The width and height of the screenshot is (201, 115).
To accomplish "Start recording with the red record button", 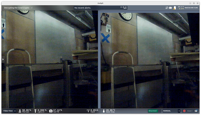I will tap(184, 111).
